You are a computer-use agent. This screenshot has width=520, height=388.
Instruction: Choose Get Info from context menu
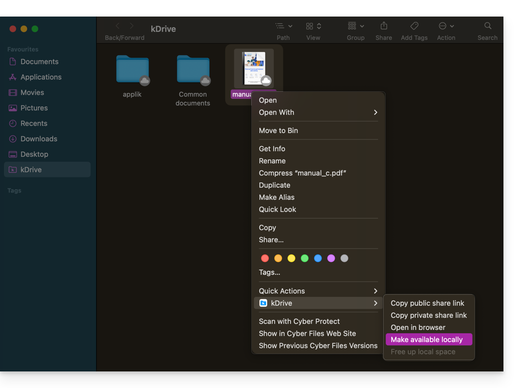click(272, 148)
